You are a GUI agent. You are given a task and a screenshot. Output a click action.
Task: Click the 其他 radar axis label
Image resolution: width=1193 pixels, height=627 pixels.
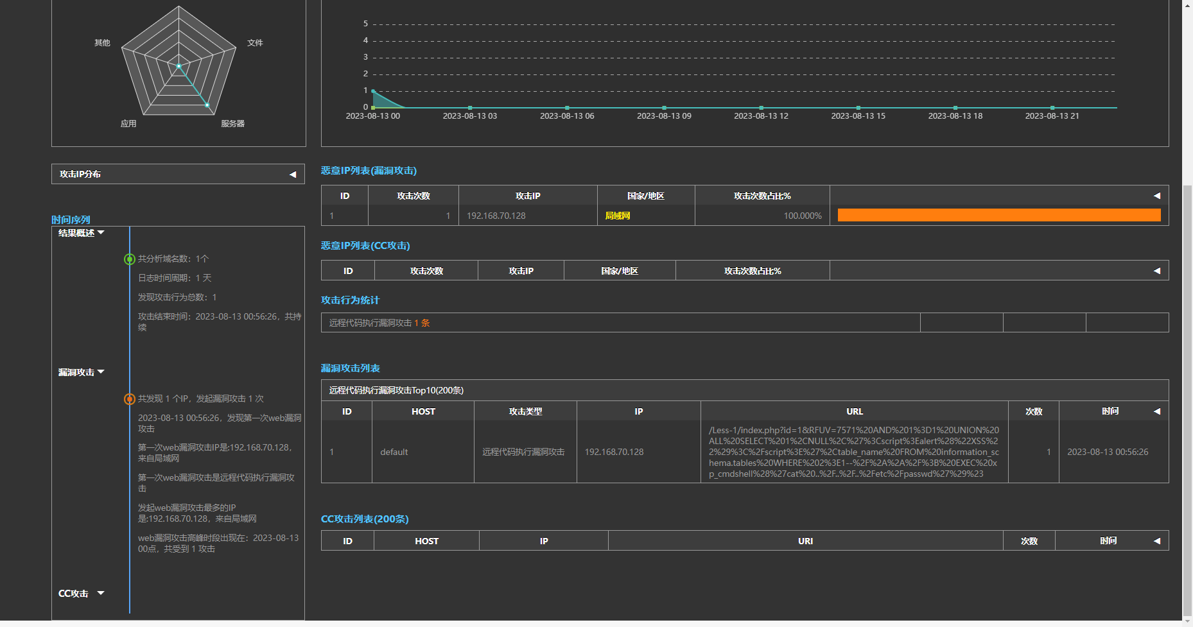102,43
